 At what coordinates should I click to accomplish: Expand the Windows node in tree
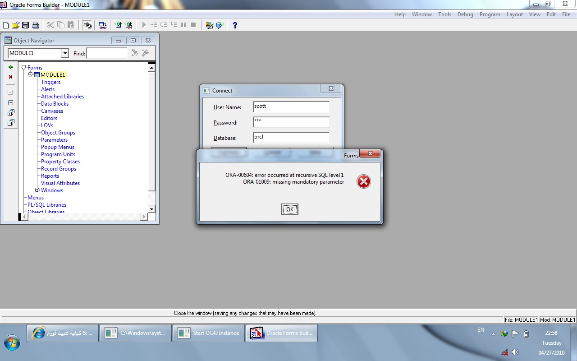pos(37,190)
